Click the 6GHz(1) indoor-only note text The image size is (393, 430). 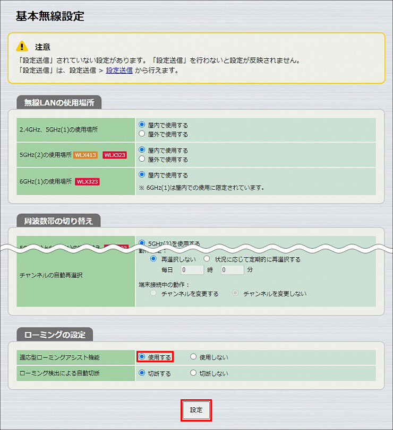coord(202,188)
